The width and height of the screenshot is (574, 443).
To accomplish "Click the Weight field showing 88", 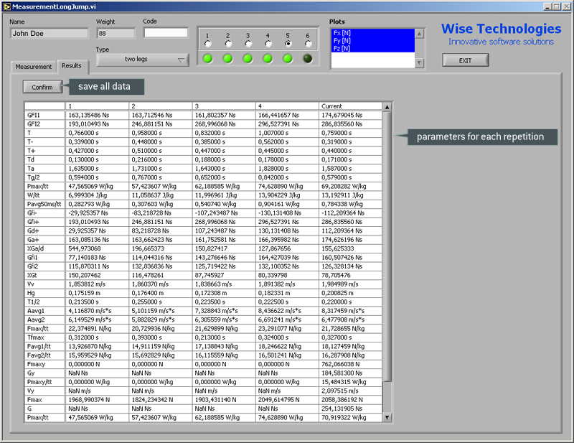I will coord(116,33).
